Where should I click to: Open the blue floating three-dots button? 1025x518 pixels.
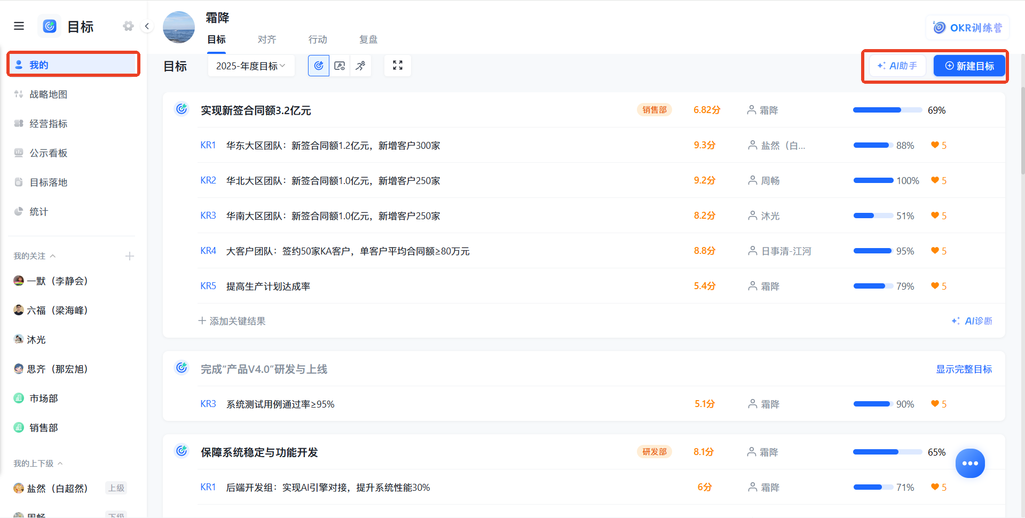970,463
